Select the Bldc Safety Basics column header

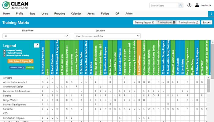point(81,58)
